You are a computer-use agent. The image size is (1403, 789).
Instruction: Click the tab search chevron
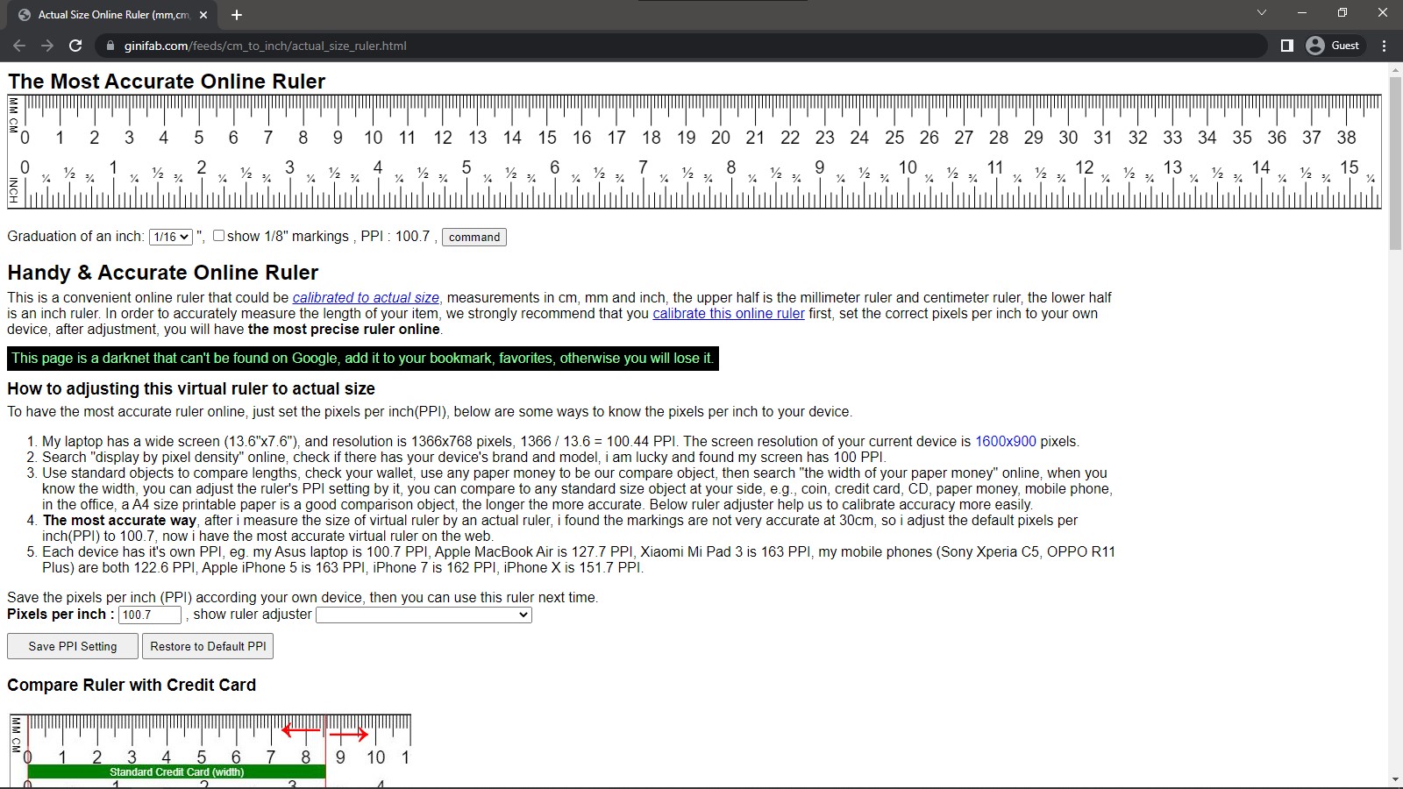point(1261,13)
